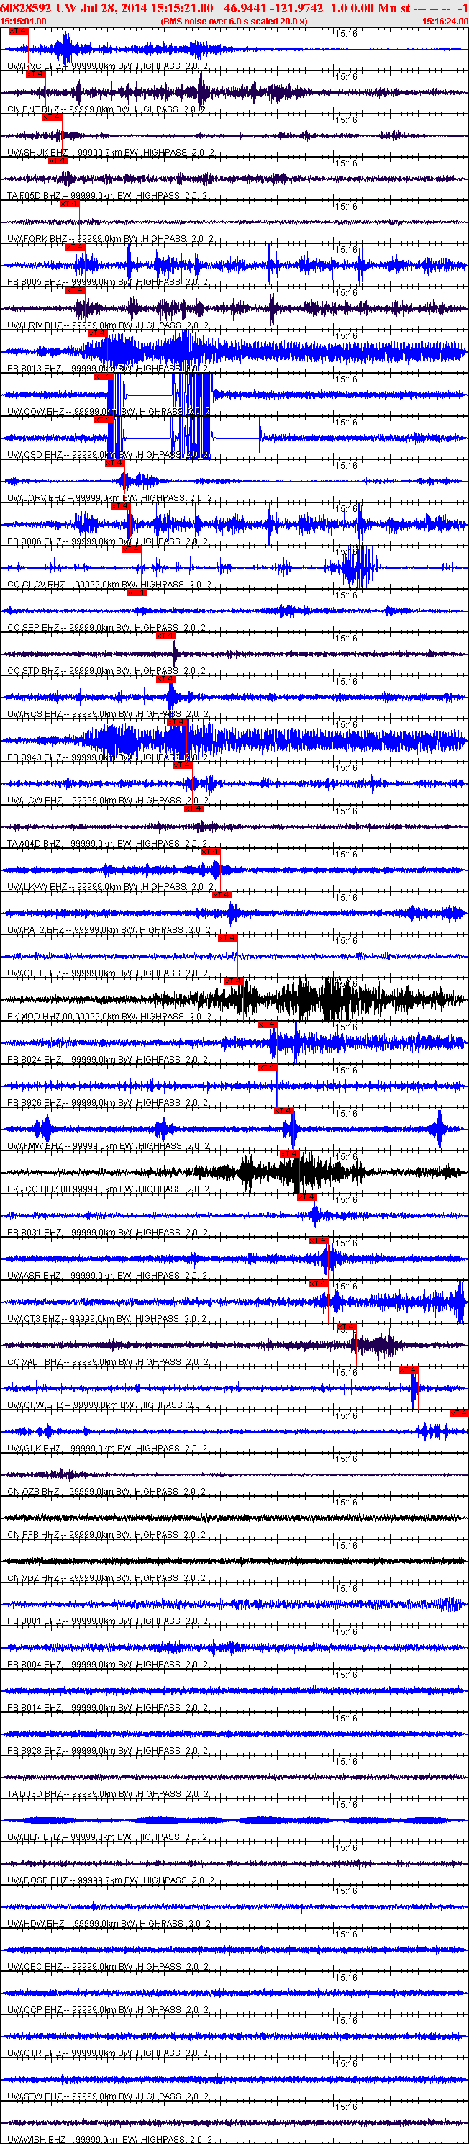Click the red pick marker on UW.RVC trace
The width and height of the screenshot is (469, 2144).
[x=18, y=30]
